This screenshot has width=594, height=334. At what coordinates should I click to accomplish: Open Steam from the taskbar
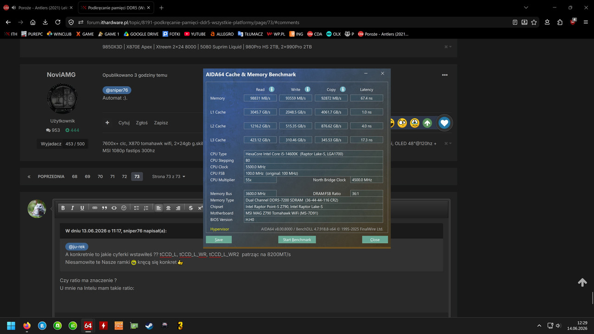click(149, 326)
